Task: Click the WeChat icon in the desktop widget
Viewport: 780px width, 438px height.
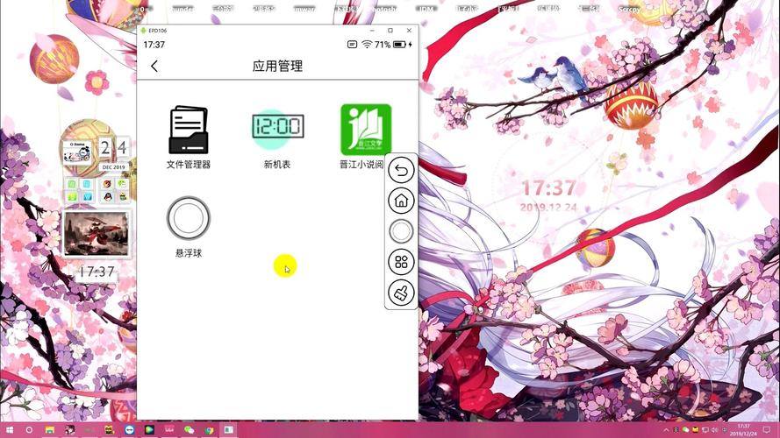Action: [122, 184]
